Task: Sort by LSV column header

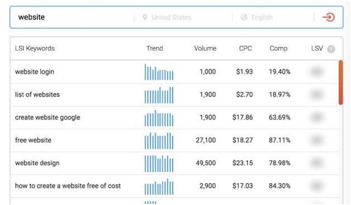Action: pyautogui.click(x=317, y=49)
